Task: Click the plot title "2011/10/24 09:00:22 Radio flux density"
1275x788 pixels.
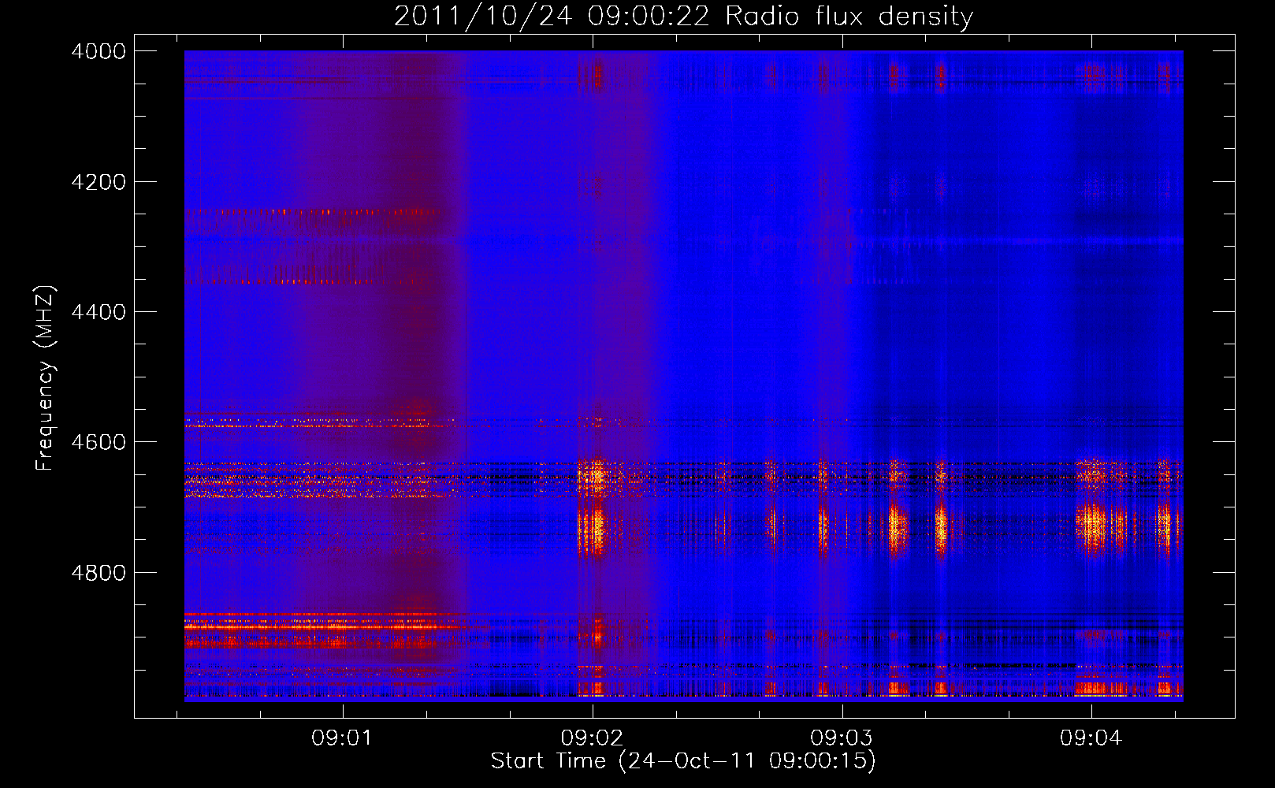Action: click(683, 16)
